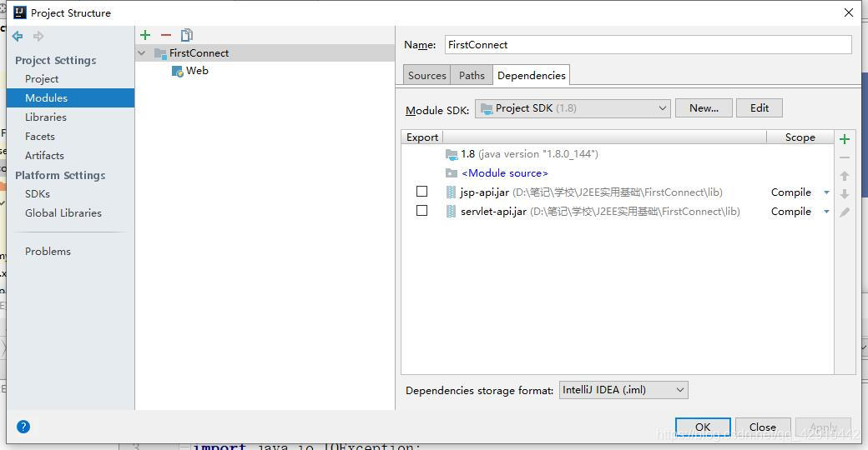Select FirstConnect module tree item
868x450 pixels.
pos(265,53)
